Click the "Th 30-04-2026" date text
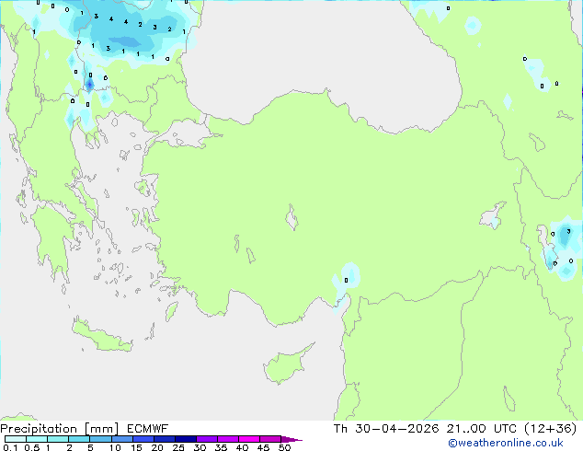Screen dimensions: 583x451 (386, 429)
